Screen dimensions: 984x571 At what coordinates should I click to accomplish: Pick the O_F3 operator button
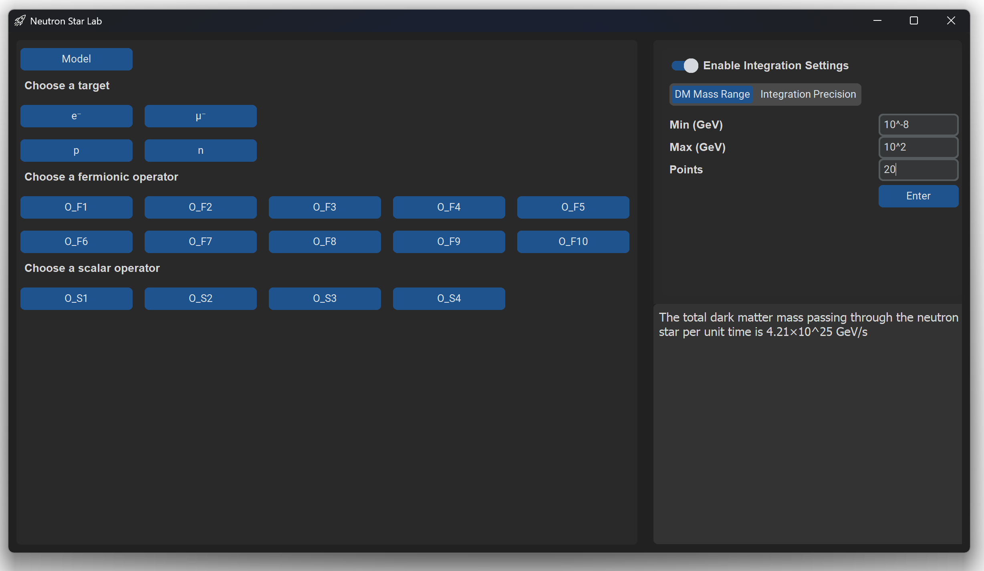325,207
